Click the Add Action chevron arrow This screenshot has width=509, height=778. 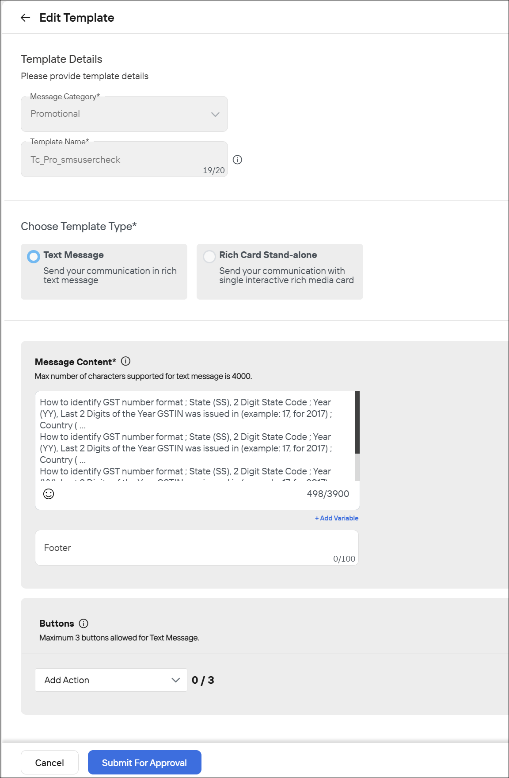pyautogui.click(x=176, y=680)
